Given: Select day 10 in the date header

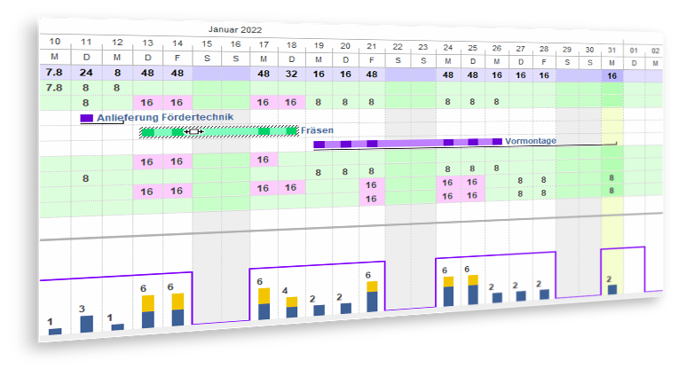Looking at the screenshot, I should coord(54,42).
